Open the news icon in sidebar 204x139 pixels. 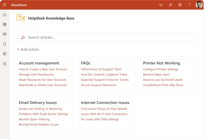(5, 34)
